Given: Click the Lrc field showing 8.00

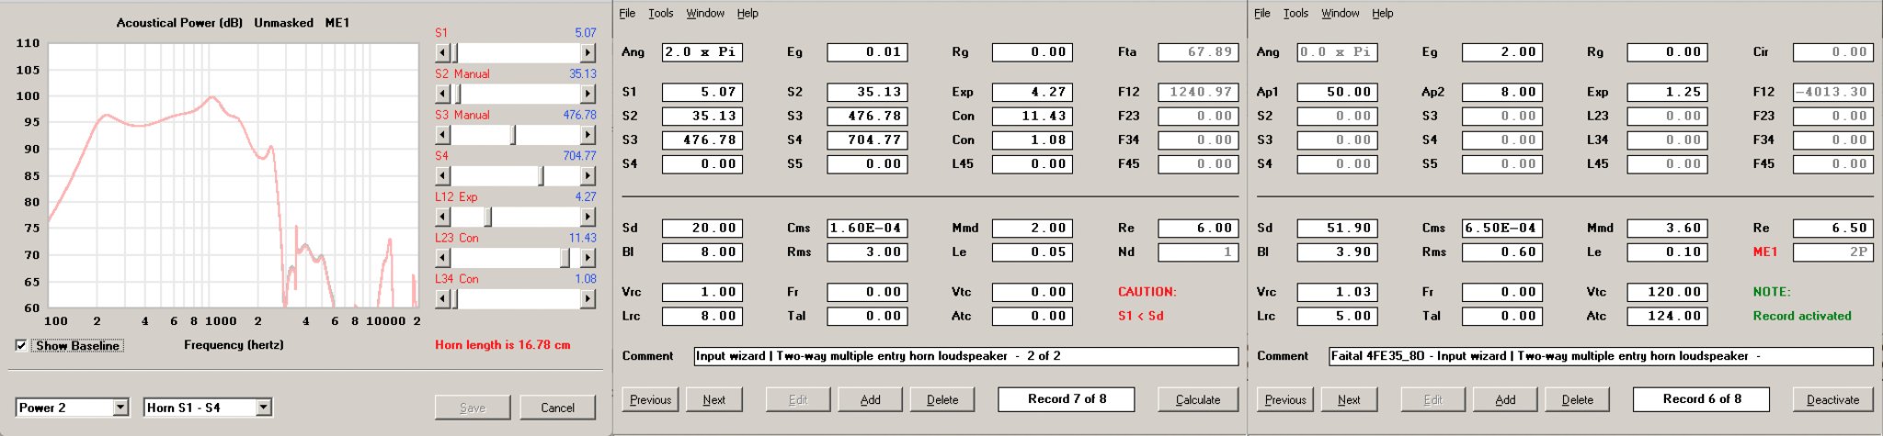Looking at the screenshot, I should pyautogui.click(x=702, y=316).
